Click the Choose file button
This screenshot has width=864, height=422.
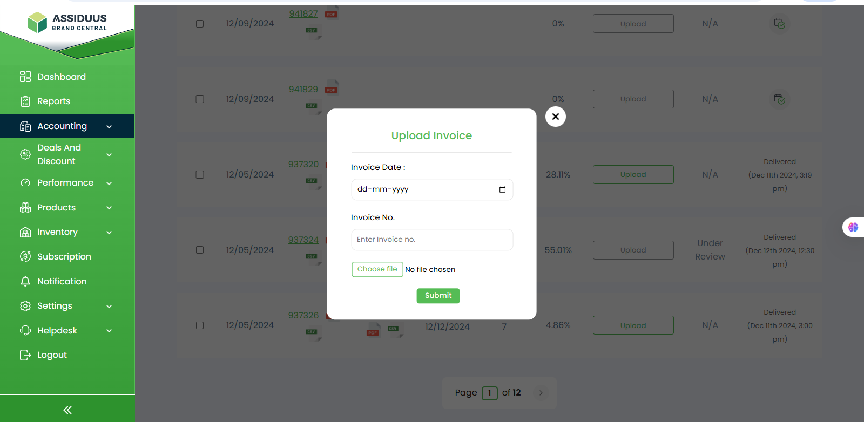tap(377, 269)
